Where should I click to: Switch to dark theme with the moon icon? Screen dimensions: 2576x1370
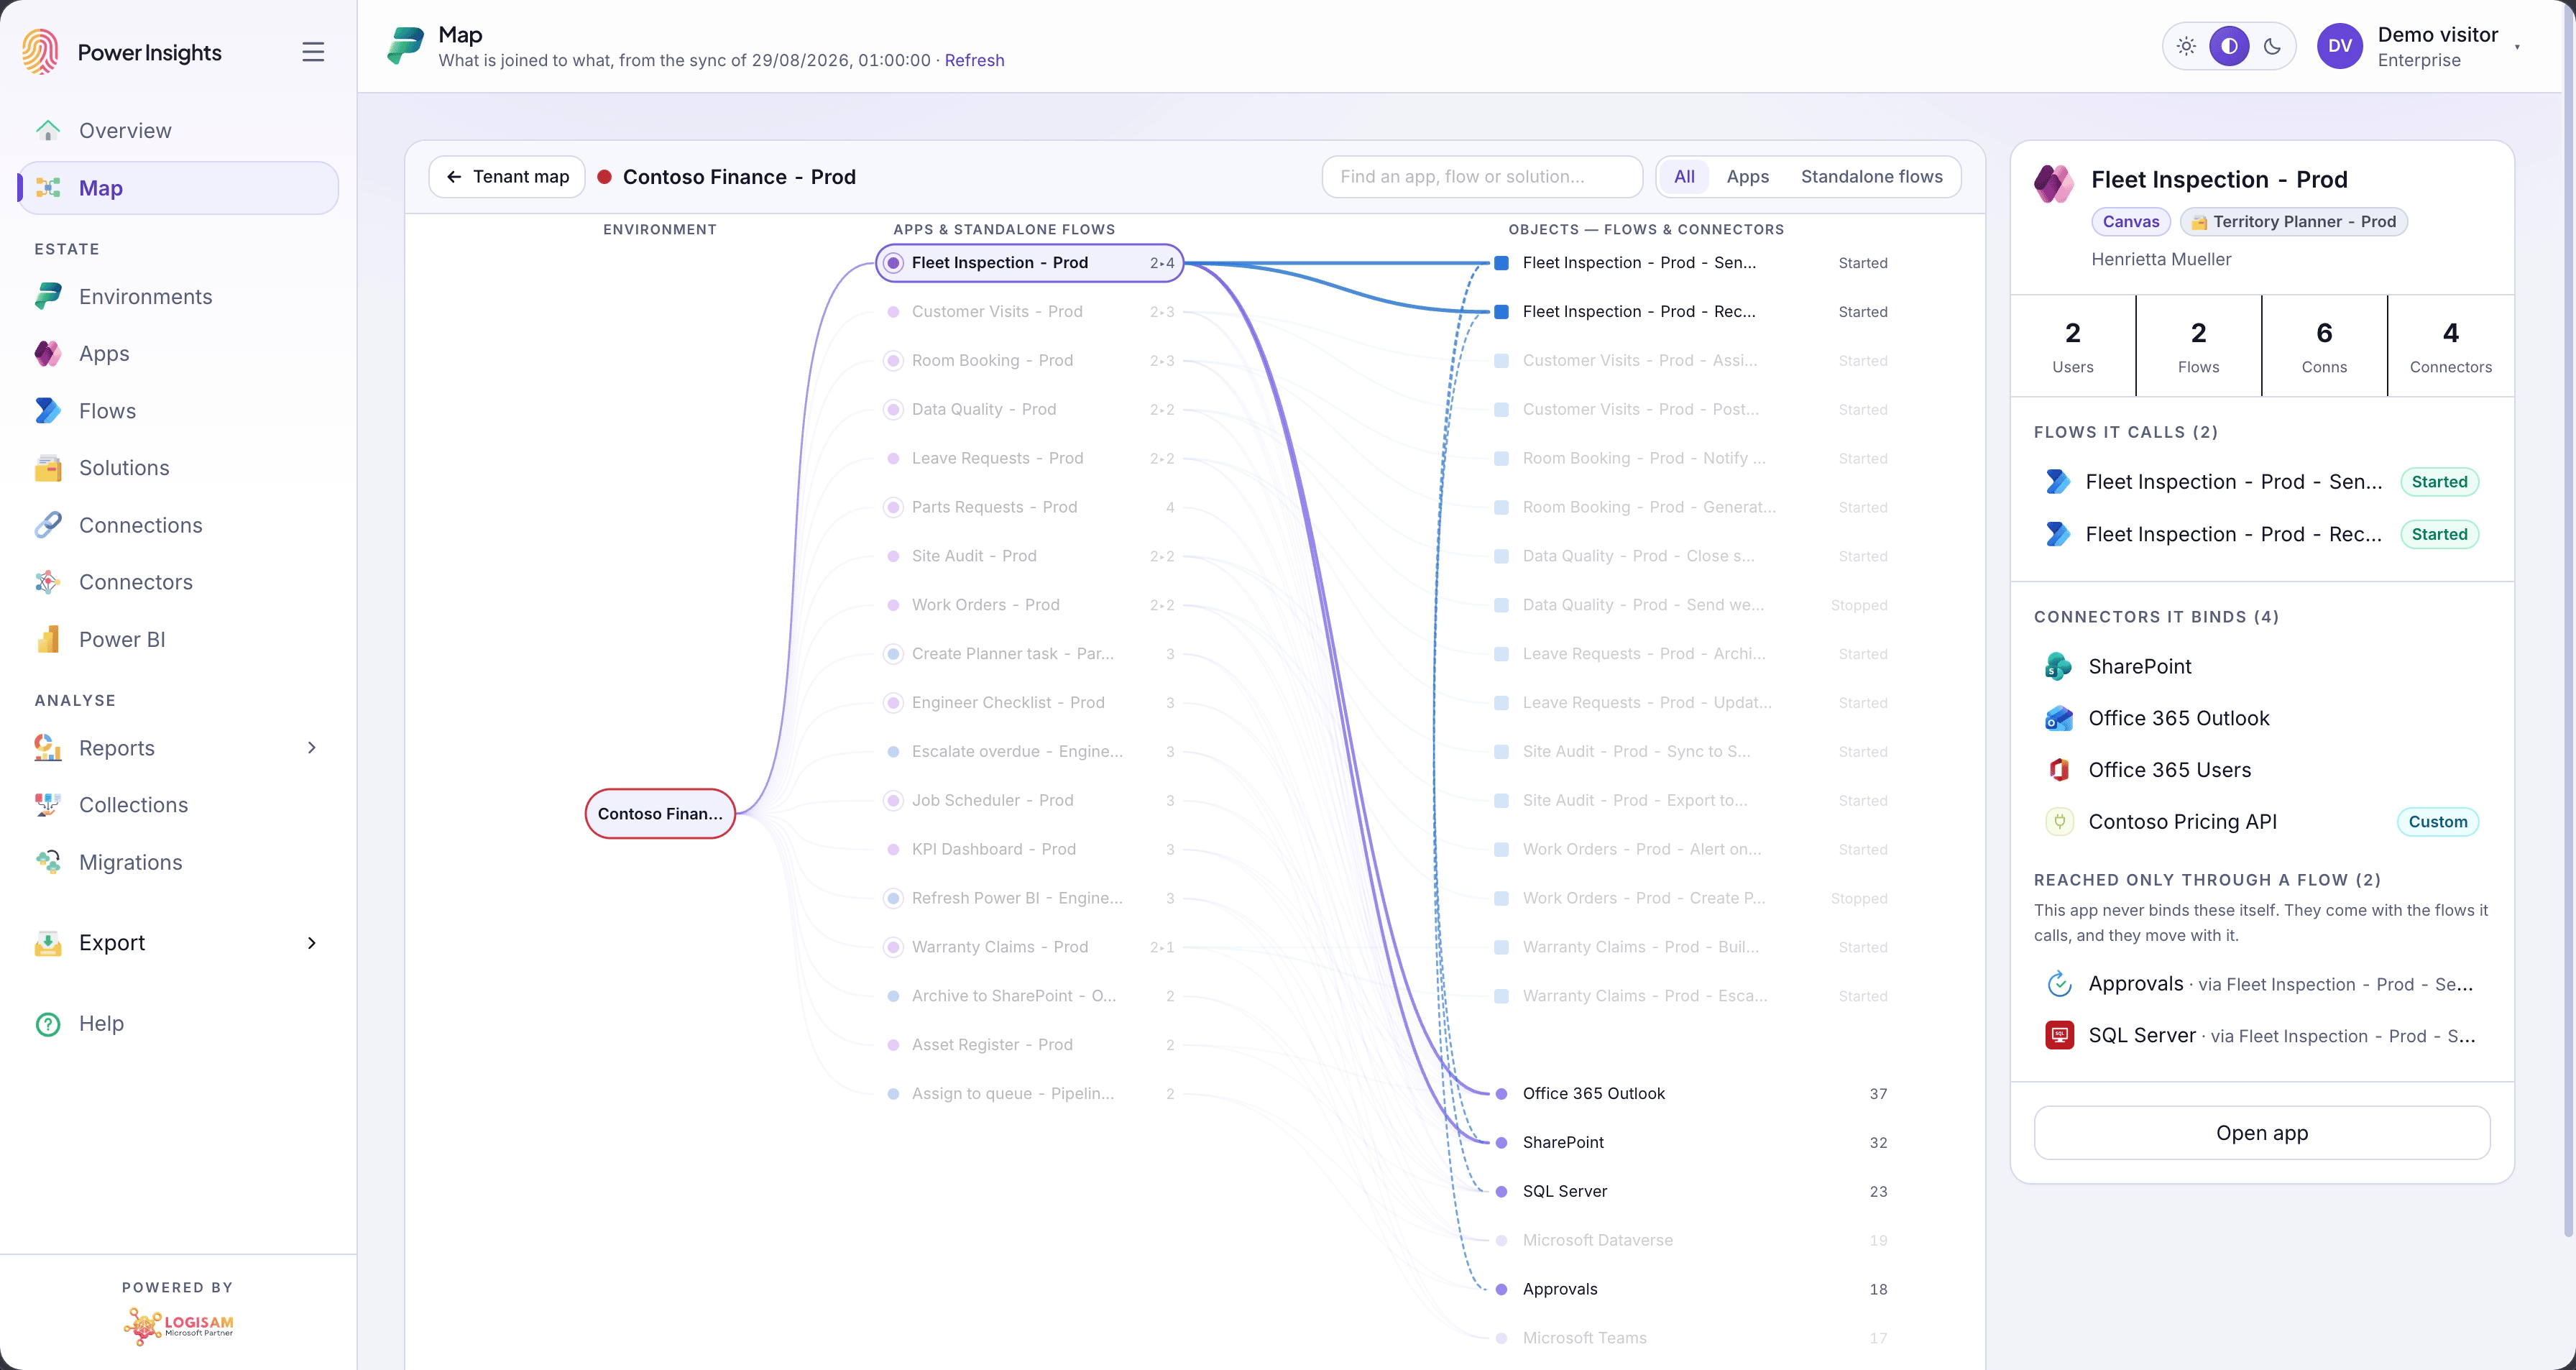coord(2272,46)
